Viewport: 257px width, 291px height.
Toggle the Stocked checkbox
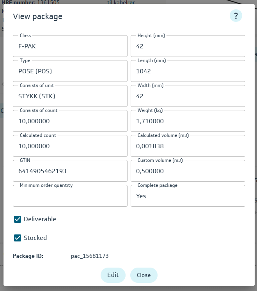[x=18, y=238]
